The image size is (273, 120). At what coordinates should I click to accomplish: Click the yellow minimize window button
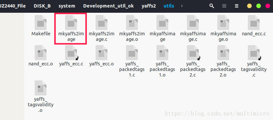[249, 6]
